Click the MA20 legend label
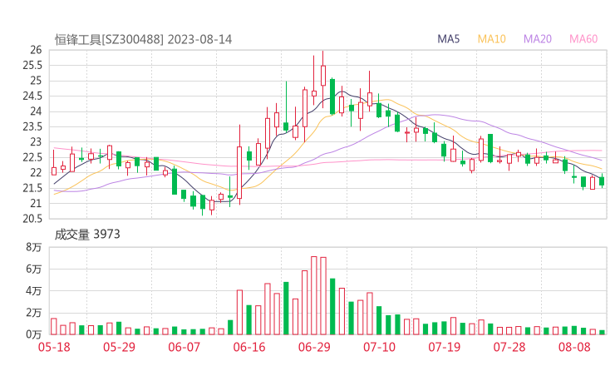This screenshot has height=366, width=615. click(538, 39)
